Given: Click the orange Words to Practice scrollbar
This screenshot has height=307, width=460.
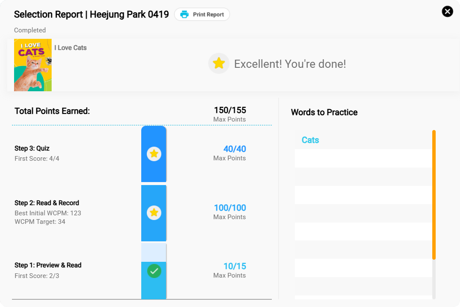Looking at the screenshot, I should click(434, 195).
